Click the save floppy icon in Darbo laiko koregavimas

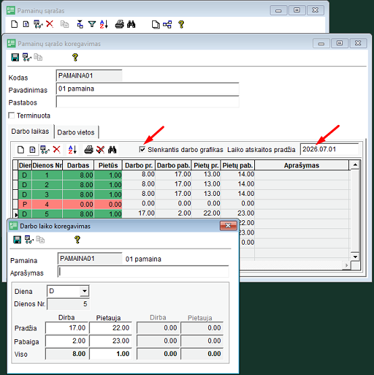tap(17, 240)
